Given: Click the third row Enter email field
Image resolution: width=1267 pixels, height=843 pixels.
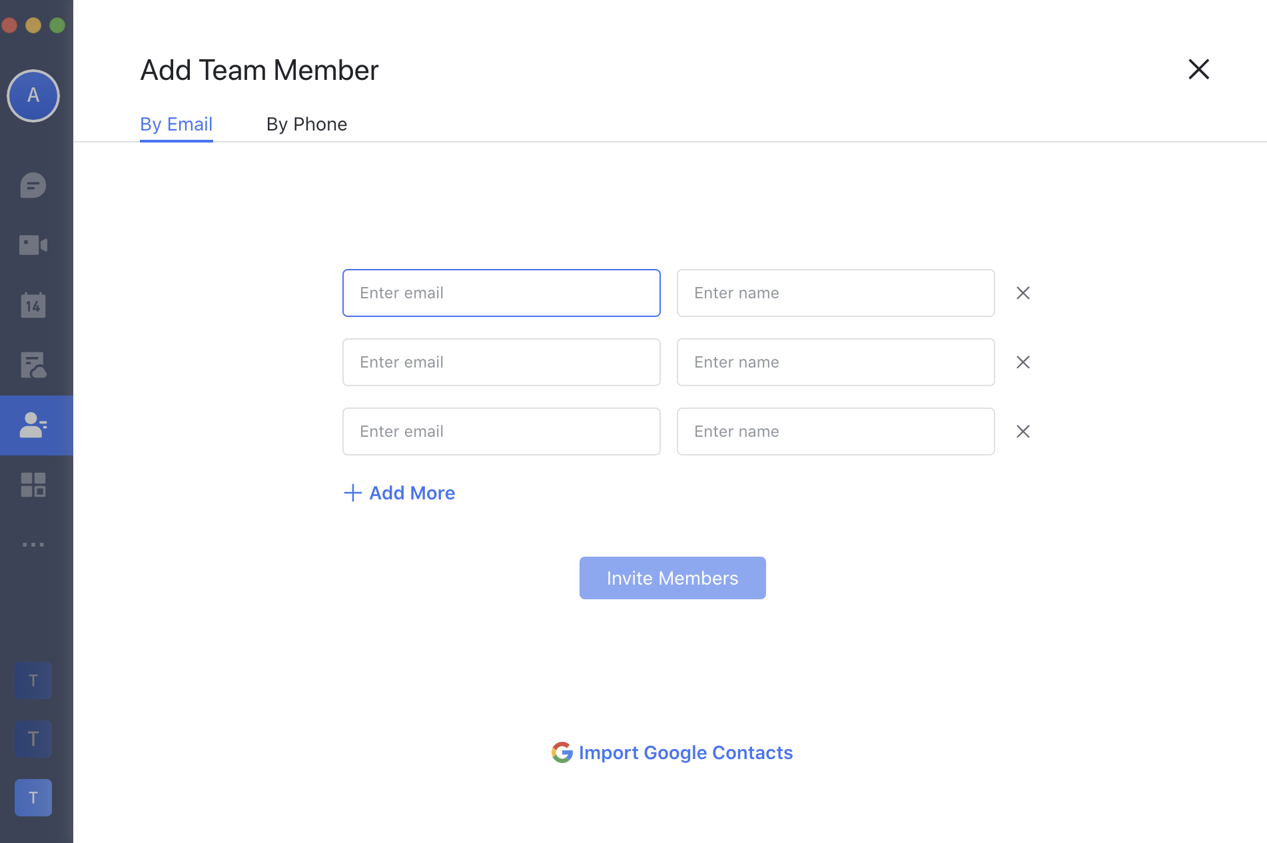Looking at the screenshot, I should pos(501,431).
